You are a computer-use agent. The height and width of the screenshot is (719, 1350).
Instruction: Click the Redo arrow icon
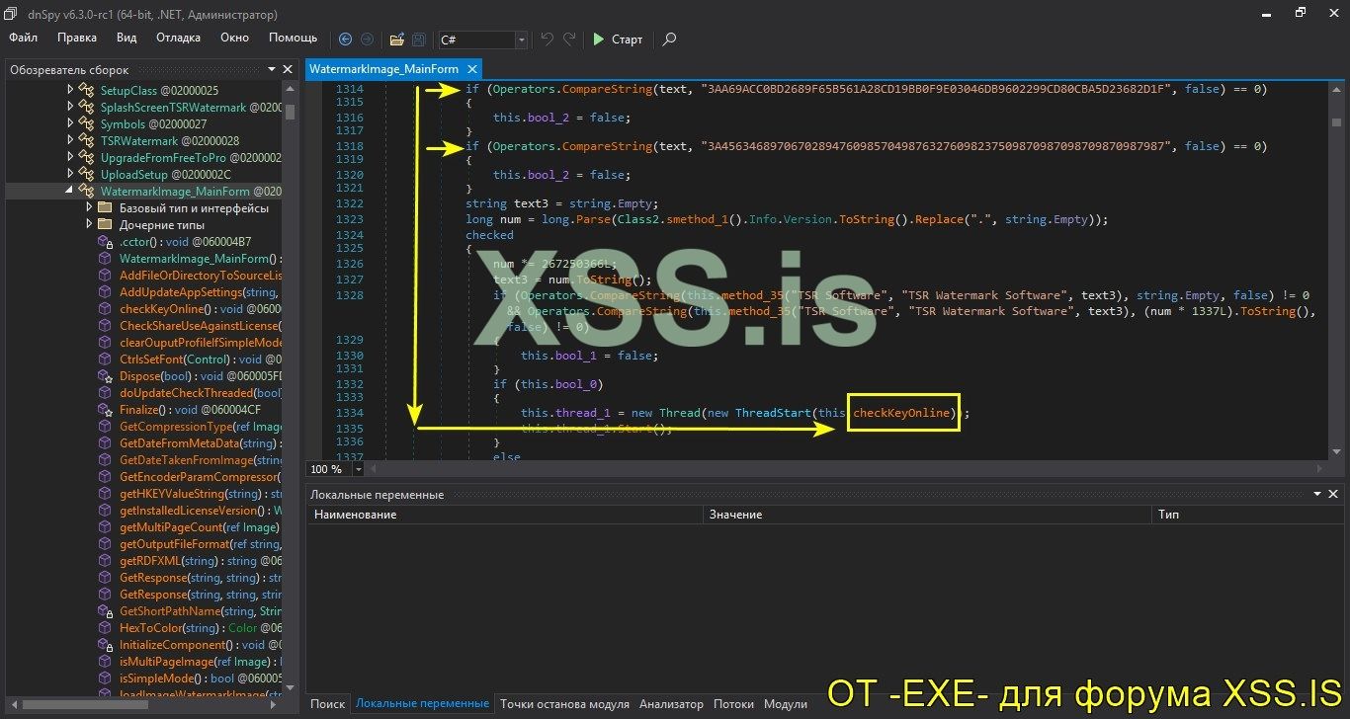click(x=569, y=40)
